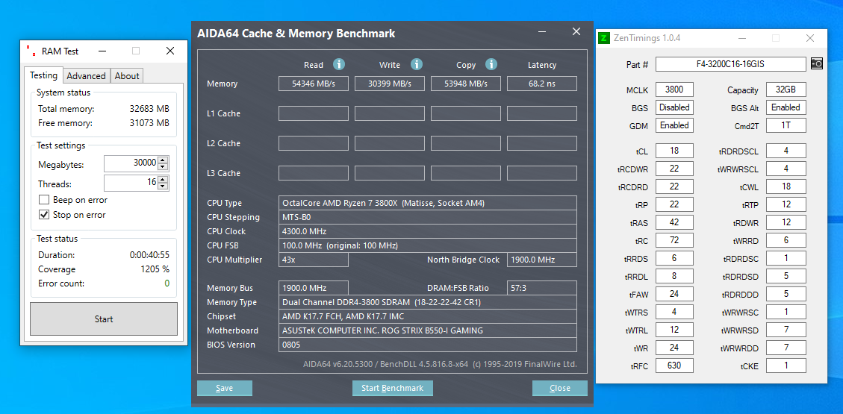The width and height of the screenshot is (843, 414).
Task: Click the MCLK value 3800 in ZenTimings
Action: pos(674,90)
